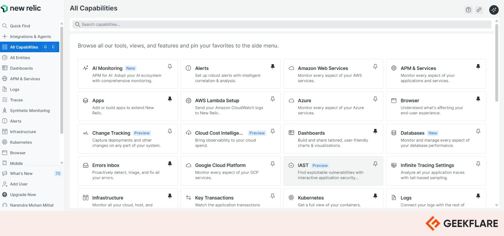Pin AI Monitoring to the side menu
The height and width of the screenshot is (236, 504).
(170, 67)
